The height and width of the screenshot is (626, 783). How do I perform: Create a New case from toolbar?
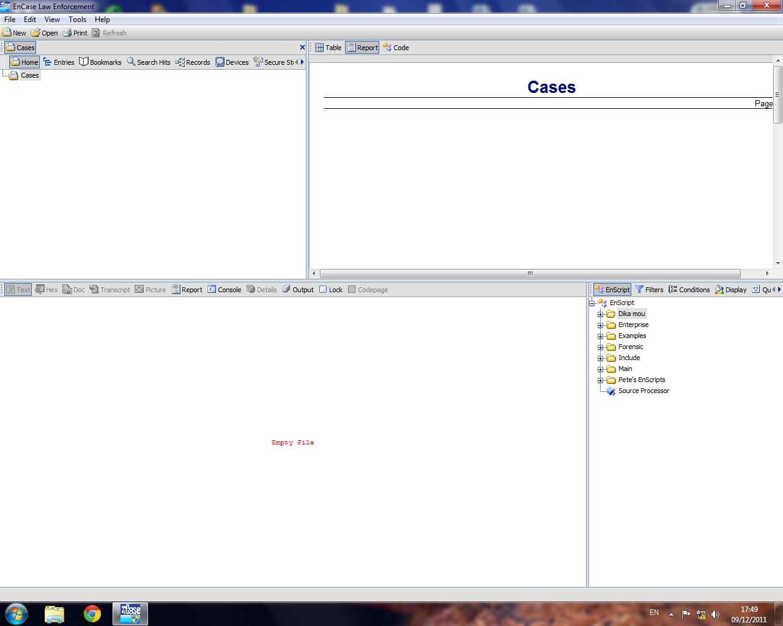click(14, 33)
